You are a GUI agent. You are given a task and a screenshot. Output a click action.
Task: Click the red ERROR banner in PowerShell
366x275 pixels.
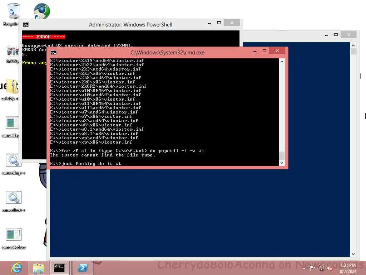[x=44, y=37]
